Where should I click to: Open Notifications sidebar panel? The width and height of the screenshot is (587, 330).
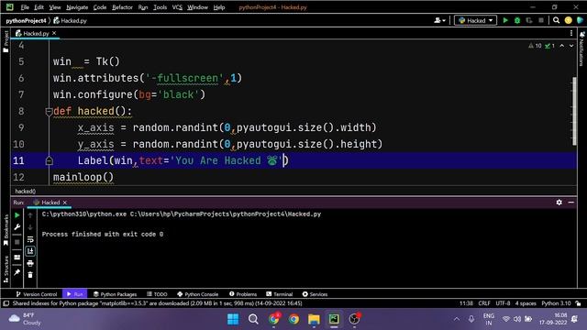[581, 49]
